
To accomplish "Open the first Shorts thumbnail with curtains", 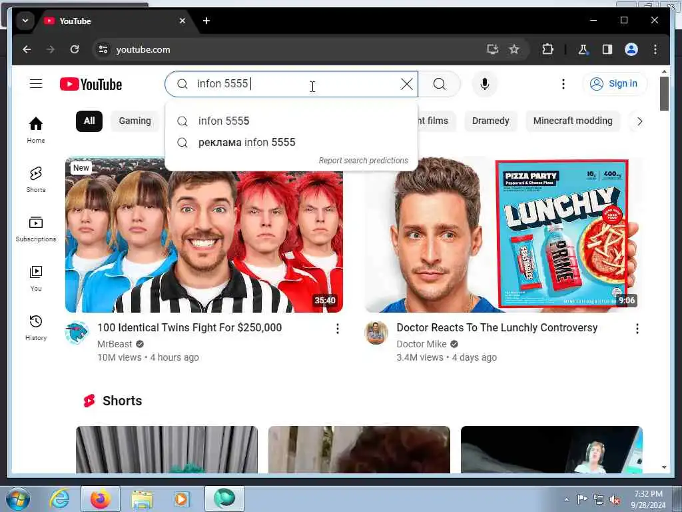I will (x=167, y=449).
